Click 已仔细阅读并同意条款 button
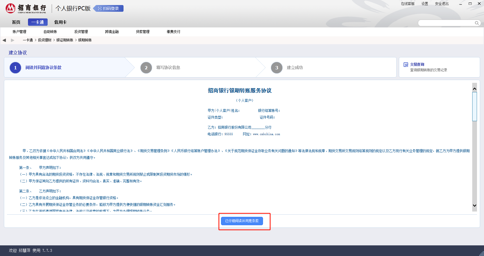Screen dimensions: 484x256 click(242, 221)
